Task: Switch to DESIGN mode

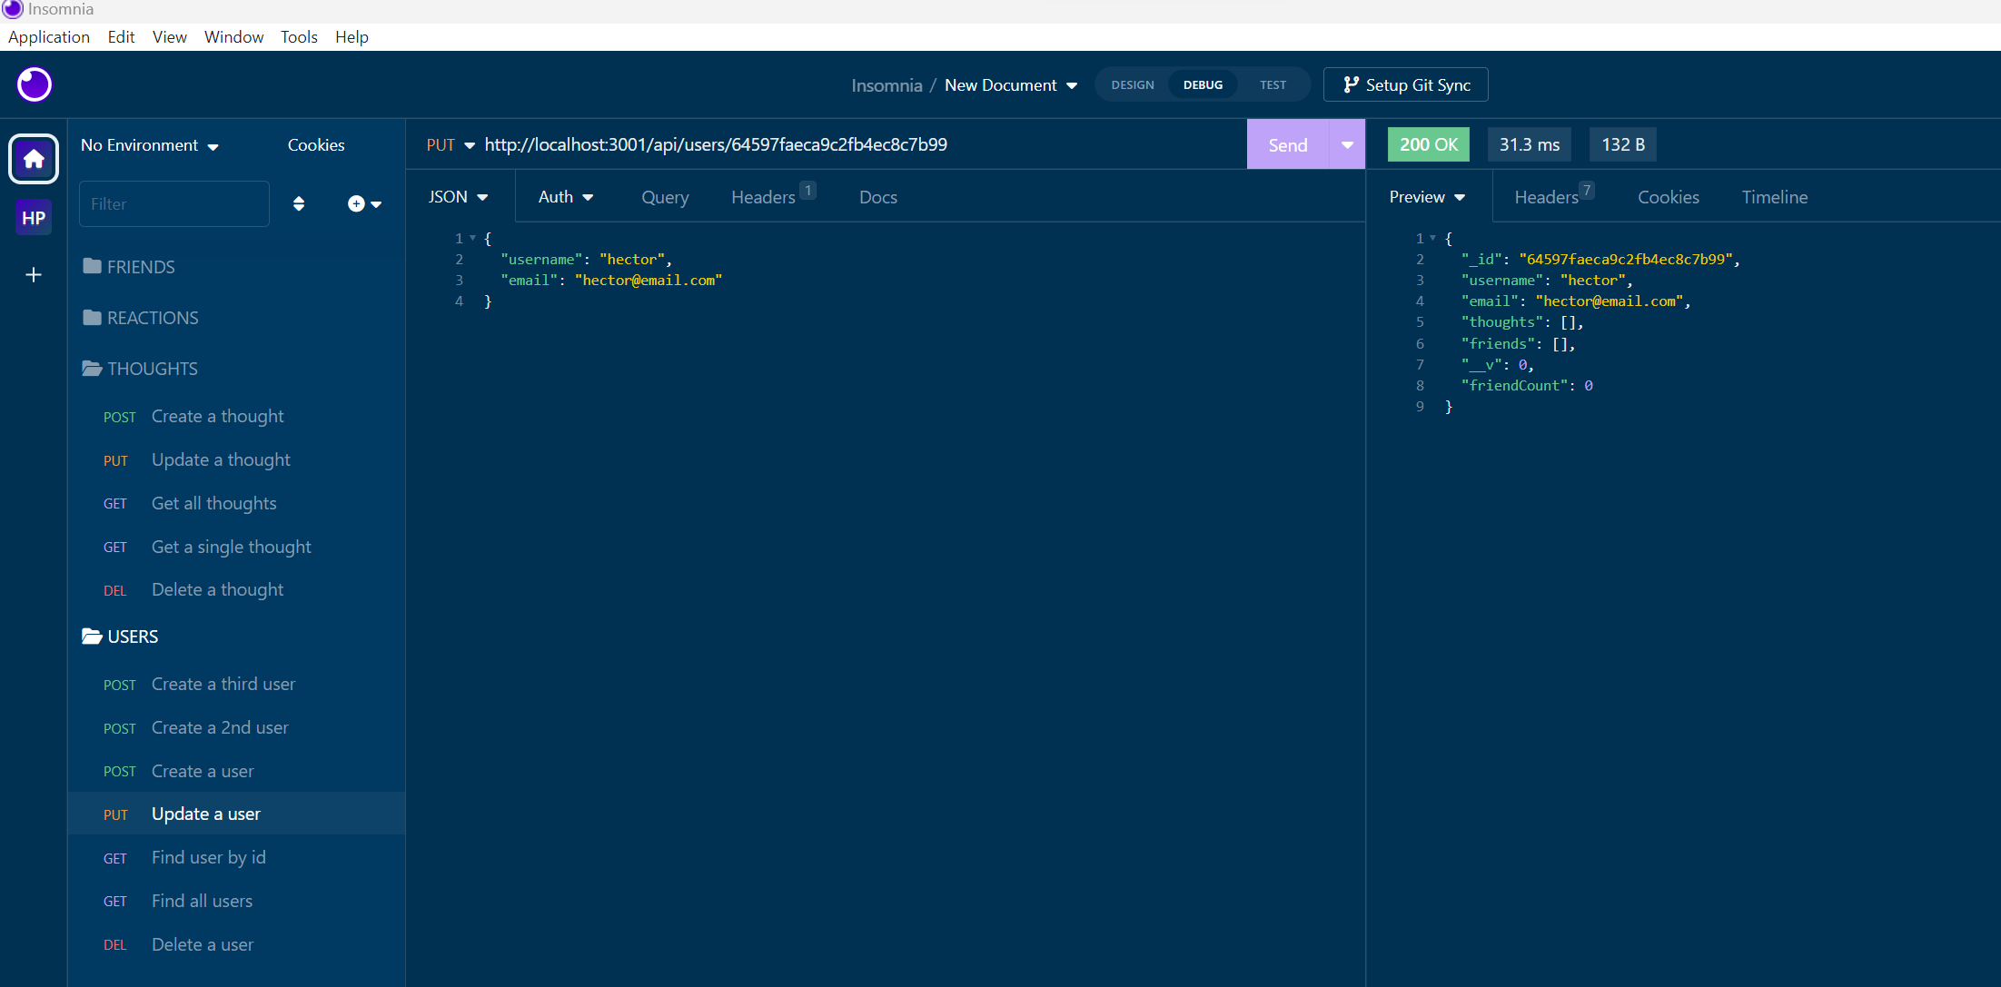Action: click(1132, 84)
